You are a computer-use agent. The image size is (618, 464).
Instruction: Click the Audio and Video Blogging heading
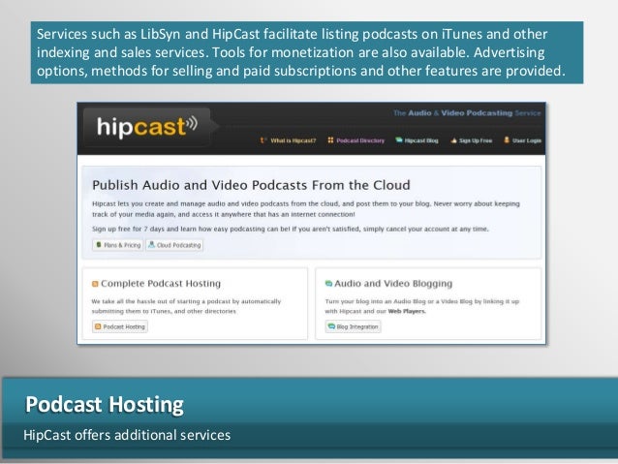[x=393, y=284]
